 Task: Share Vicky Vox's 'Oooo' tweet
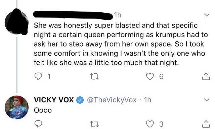(x=206, y=124)
